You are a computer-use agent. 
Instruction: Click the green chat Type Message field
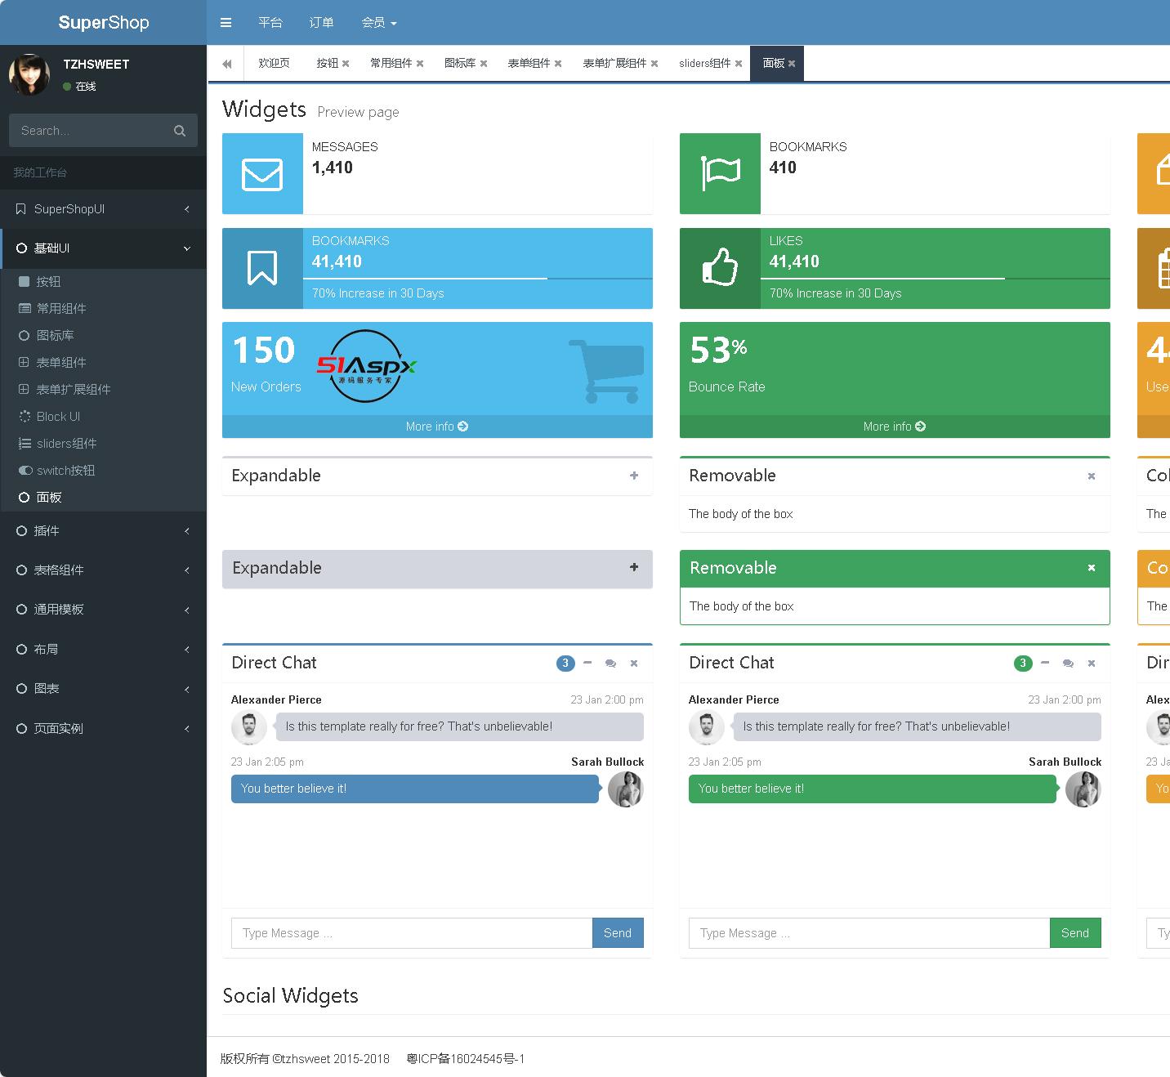(x=869, y=933)
